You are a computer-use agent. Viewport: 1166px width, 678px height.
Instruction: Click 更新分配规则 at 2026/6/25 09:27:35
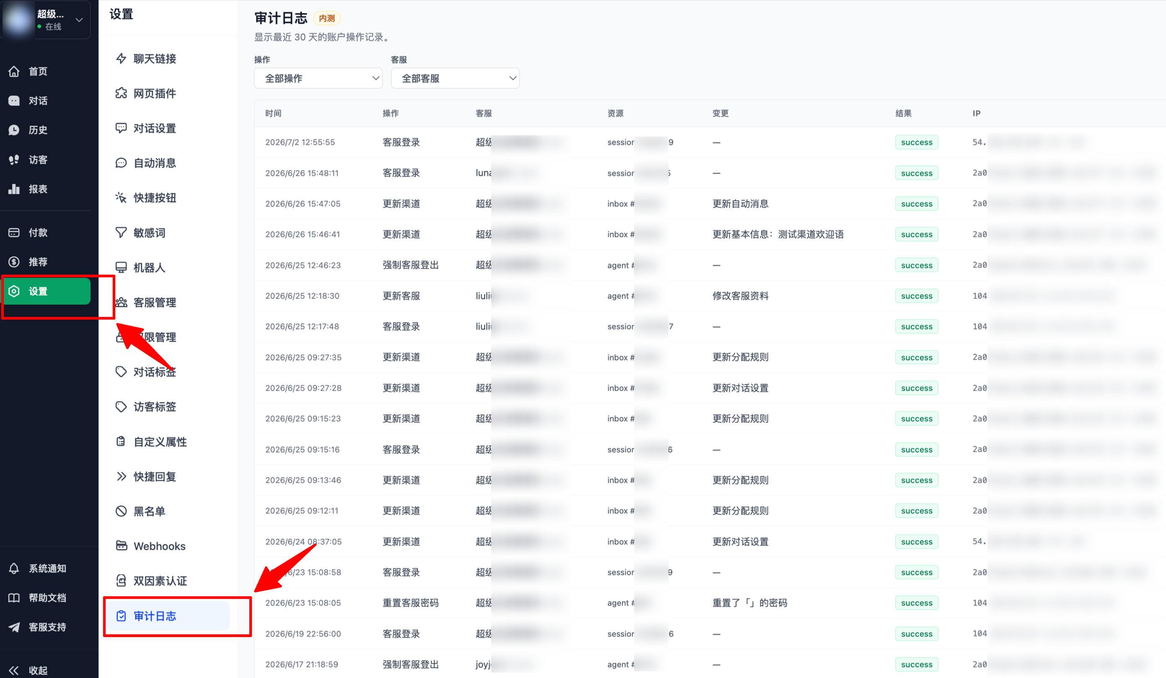[740, 357]
